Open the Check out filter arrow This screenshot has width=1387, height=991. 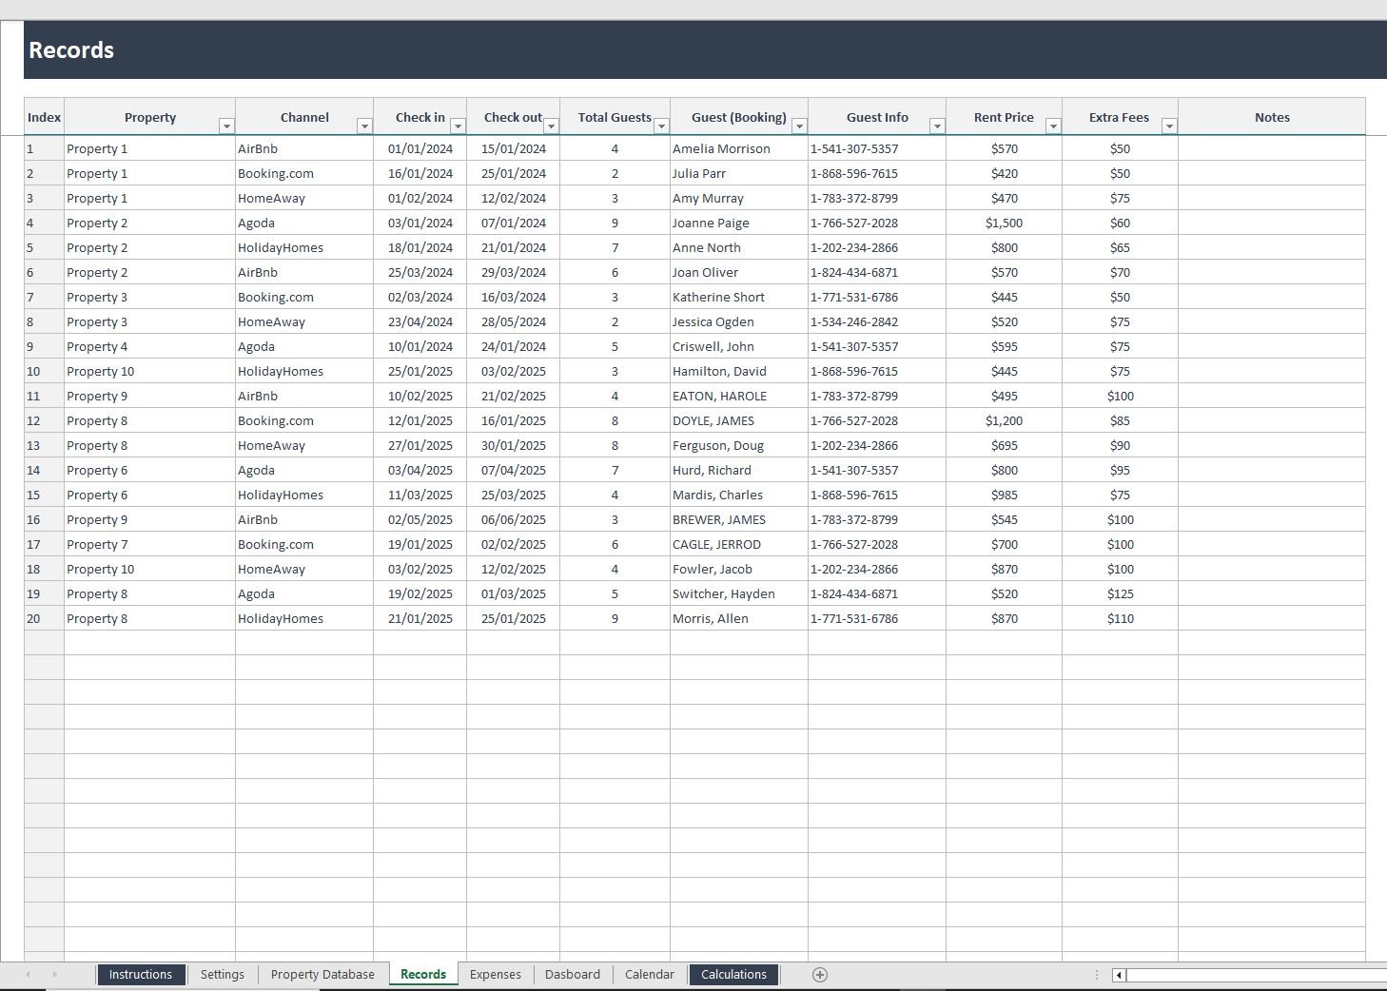click(551, 126)
